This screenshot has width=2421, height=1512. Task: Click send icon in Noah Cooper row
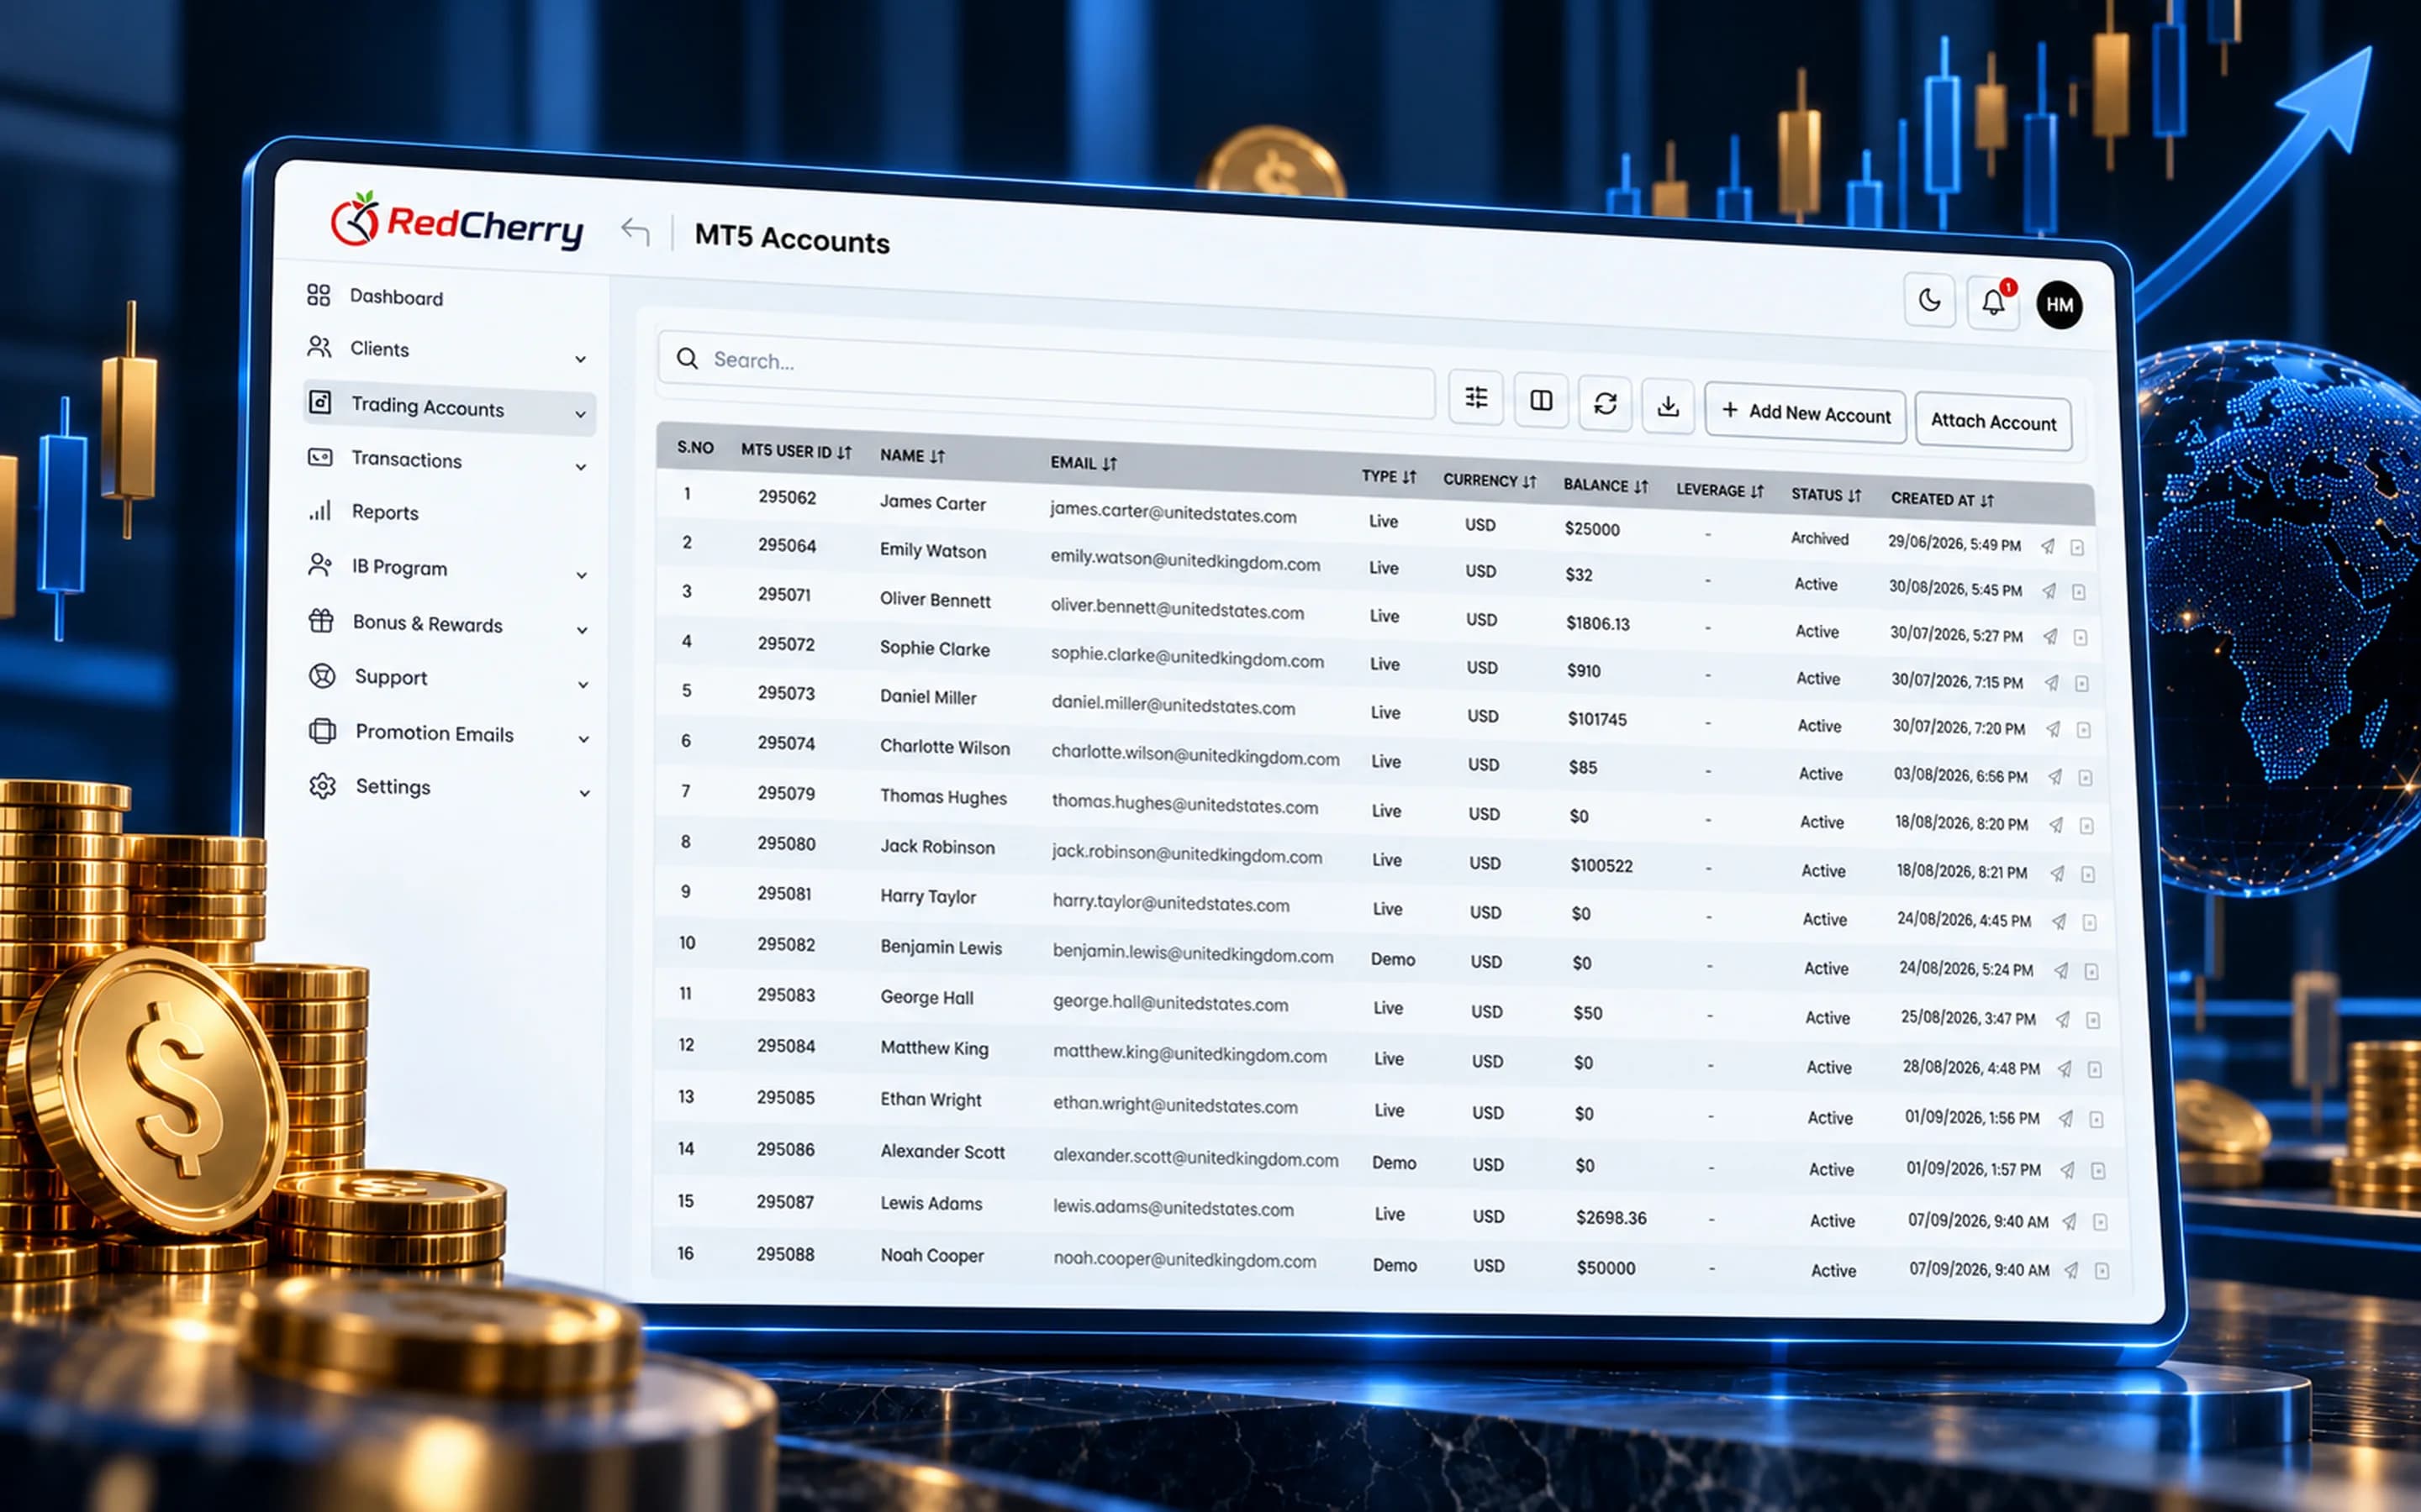pos(2070,1270)
